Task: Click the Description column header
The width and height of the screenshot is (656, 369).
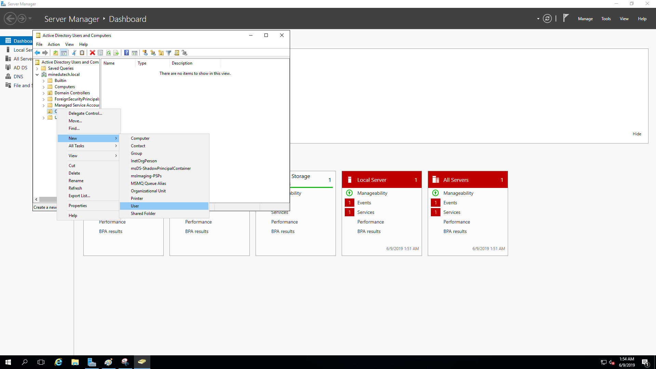Action: [182, 63]
